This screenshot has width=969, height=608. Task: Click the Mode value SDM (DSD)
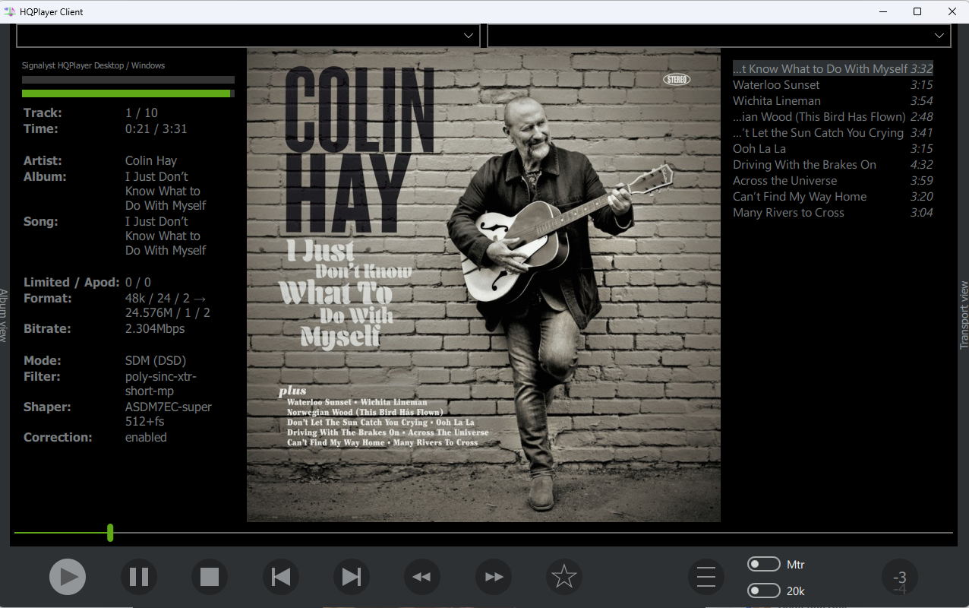coord(156,361)
